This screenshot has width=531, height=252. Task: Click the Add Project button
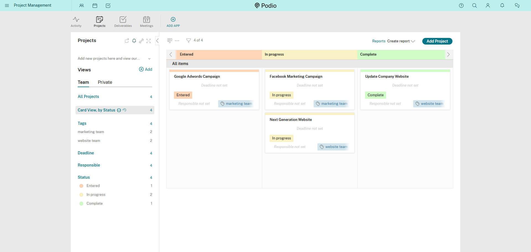[x=437, y=41]
